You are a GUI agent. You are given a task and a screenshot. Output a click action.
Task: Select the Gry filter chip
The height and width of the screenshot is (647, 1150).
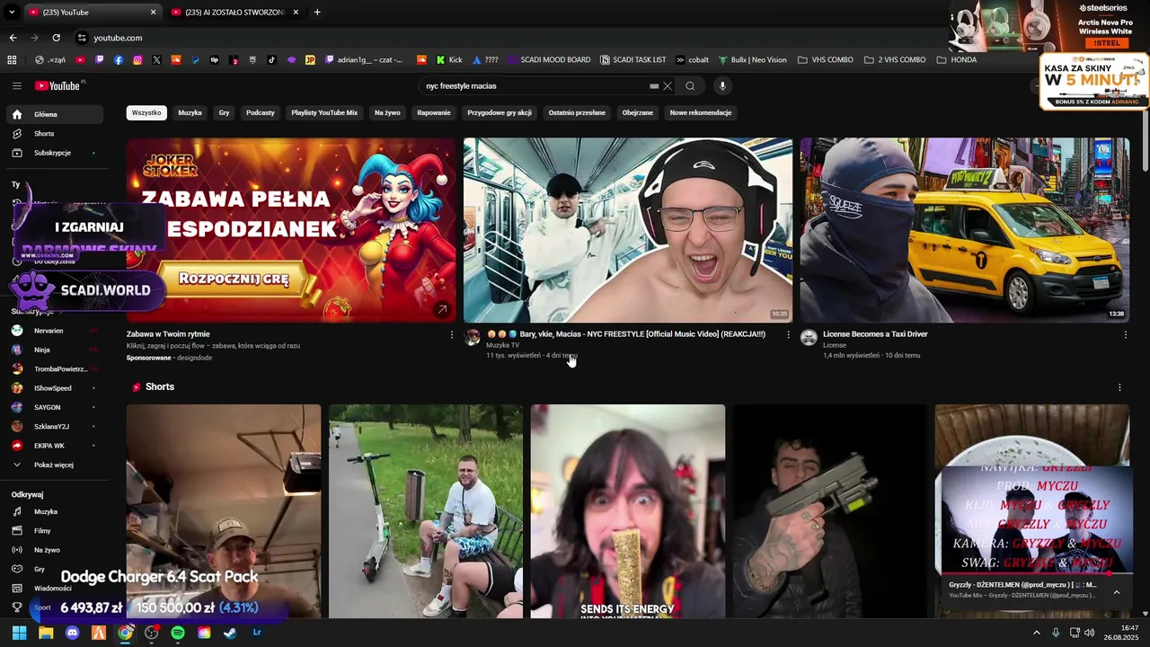click(224, 112)
